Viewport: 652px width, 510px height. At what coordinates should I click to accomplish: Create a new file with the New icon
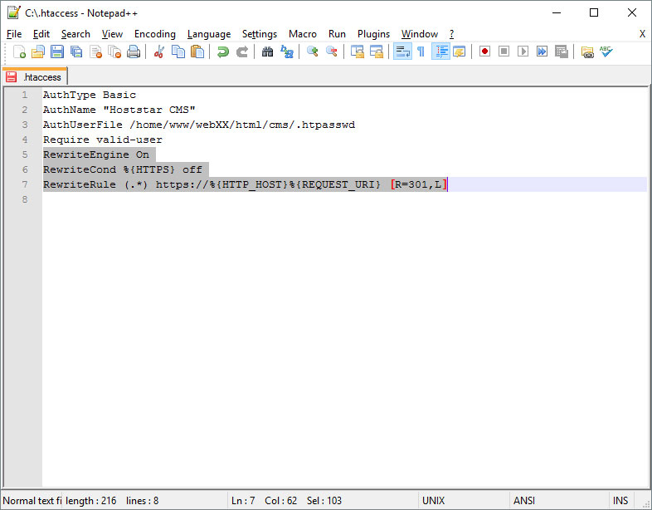click(19, 51)
